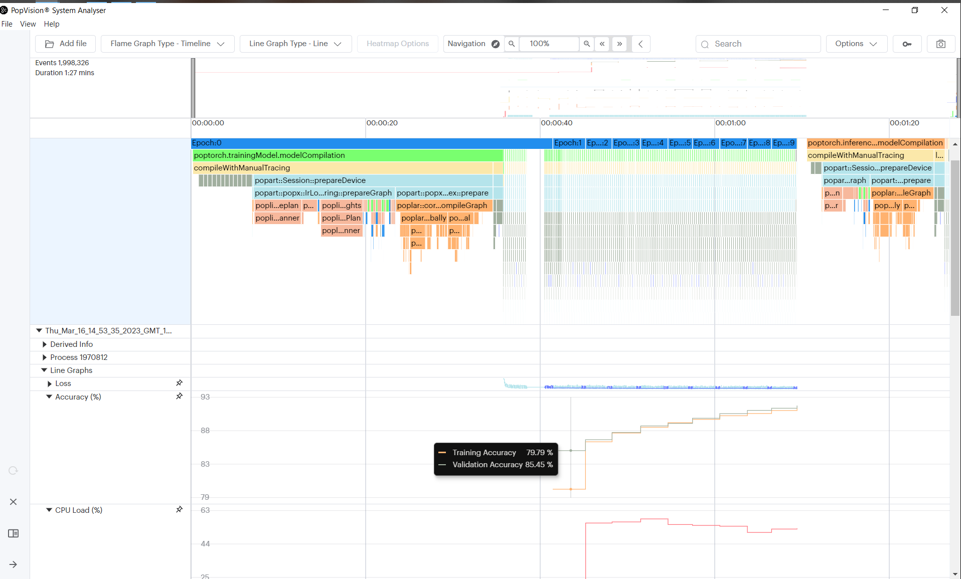Capture a screenshot with the camera icon
This screenshot has width=961, height=579.
pyautogui.click(x=941, y=44)
